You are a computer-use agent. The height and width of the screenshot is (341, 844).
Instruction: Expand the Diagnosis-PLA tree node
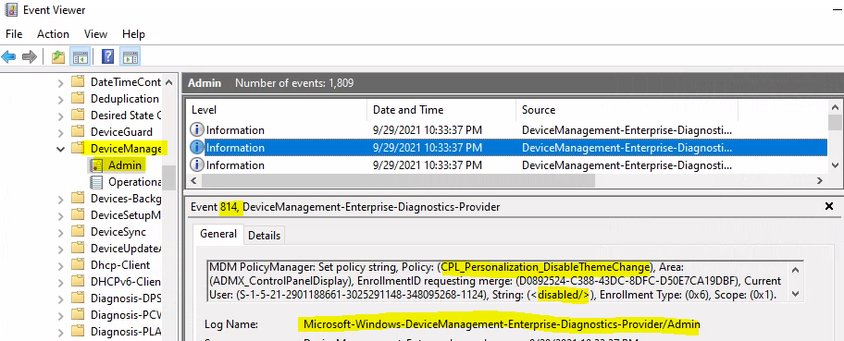pos(61,332)
